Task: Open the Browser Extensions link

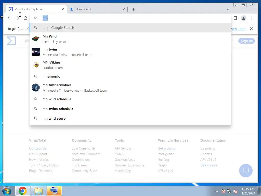Action: click(x=129, y=165)
